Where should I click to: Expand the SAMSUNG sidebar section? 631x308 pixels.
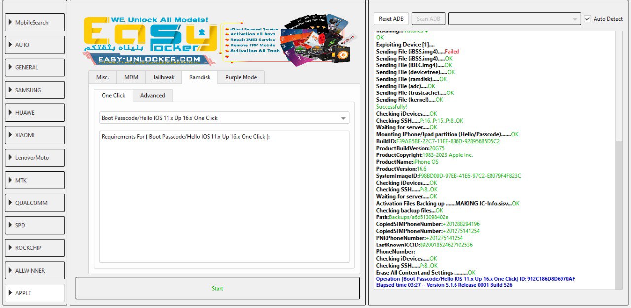point(35,90)
